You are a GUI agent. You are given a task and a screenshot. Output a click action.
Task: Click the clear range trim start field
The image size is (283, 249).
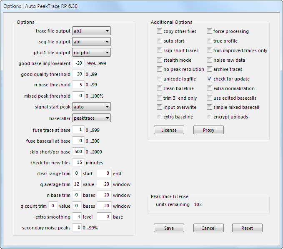(x=77, y=173)
